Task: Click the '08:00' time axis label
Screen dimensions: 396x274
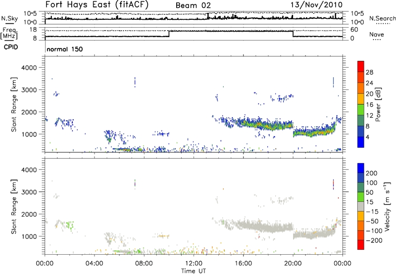Action: coord(144,264)
